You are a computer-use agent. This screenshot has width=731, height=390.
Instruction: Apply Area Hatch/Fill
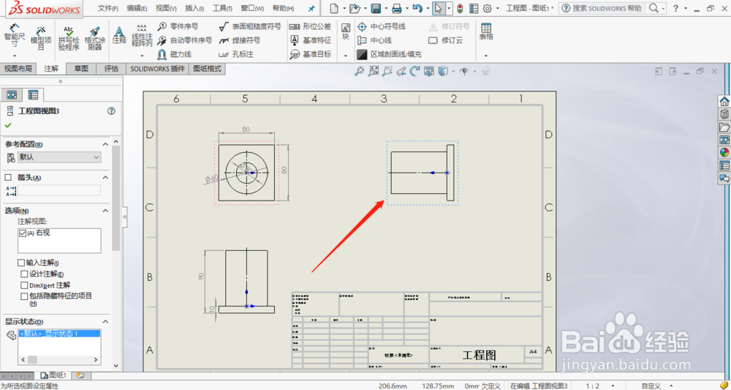tap(389, 55)
